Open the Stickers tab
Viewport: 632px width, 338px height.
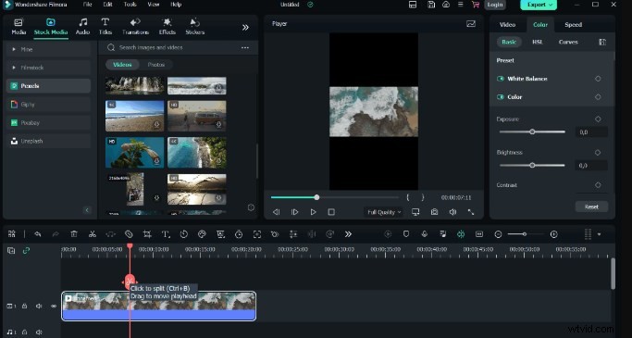point(194,27)
